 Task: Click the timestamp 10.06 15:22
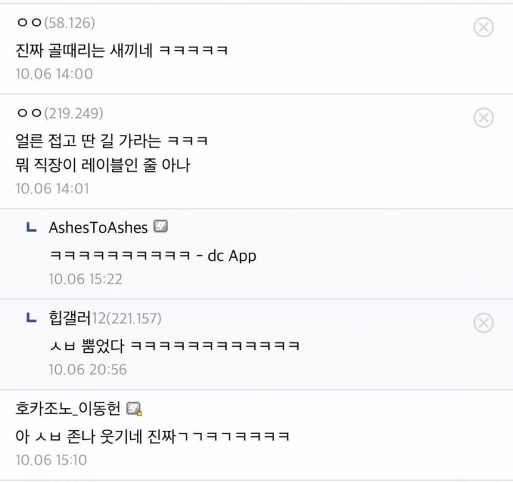coord(85,279)
